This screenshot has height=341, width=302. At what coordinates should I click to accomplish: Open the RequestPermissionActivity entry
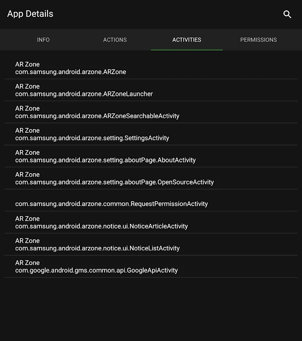coord(111,204)
